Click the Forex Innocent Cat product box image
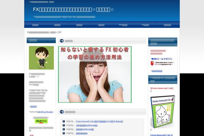 tap(163, 112)
